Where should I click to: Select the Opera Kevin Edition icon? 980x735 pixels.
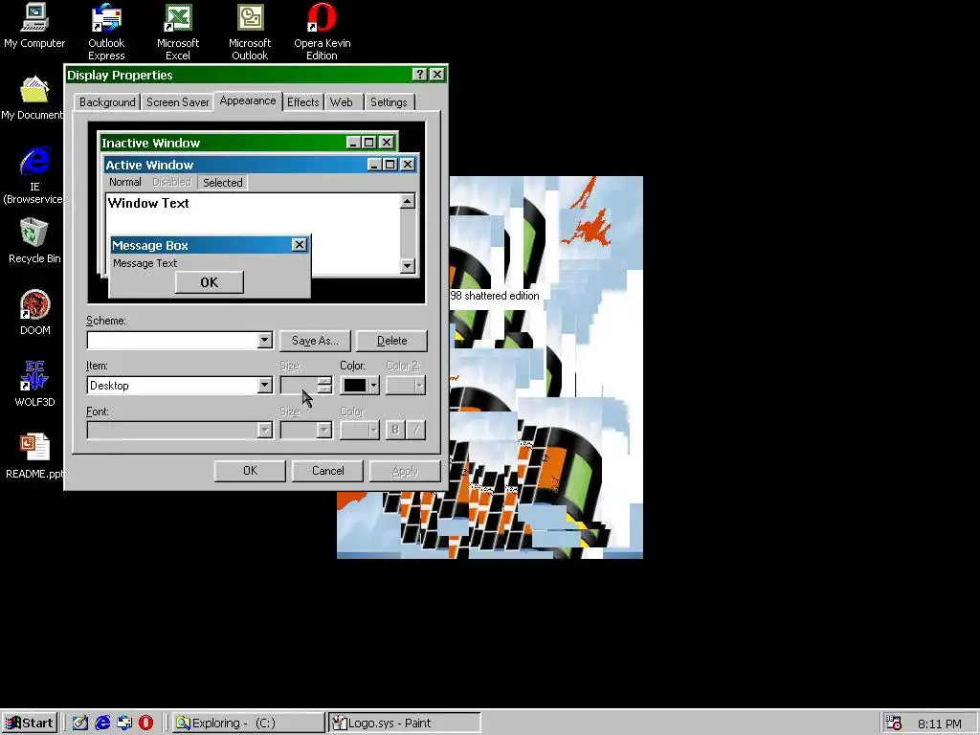tap(322, 32)
